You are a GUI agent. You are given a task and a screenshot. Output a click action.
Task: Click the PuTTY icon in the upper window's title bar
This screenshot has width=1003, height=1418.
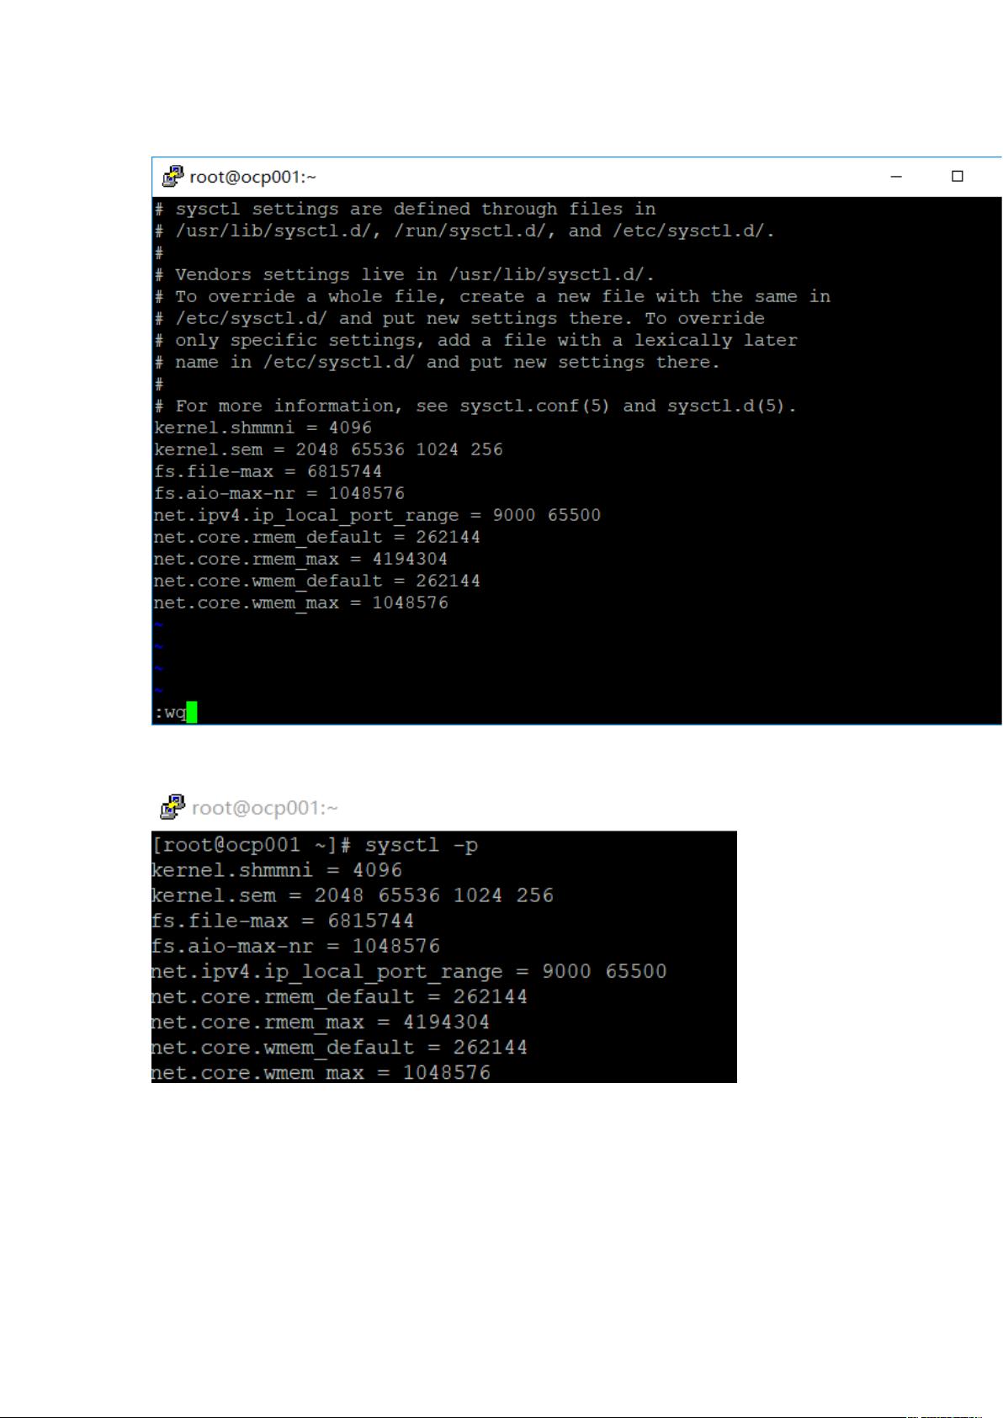click(172, 176)
